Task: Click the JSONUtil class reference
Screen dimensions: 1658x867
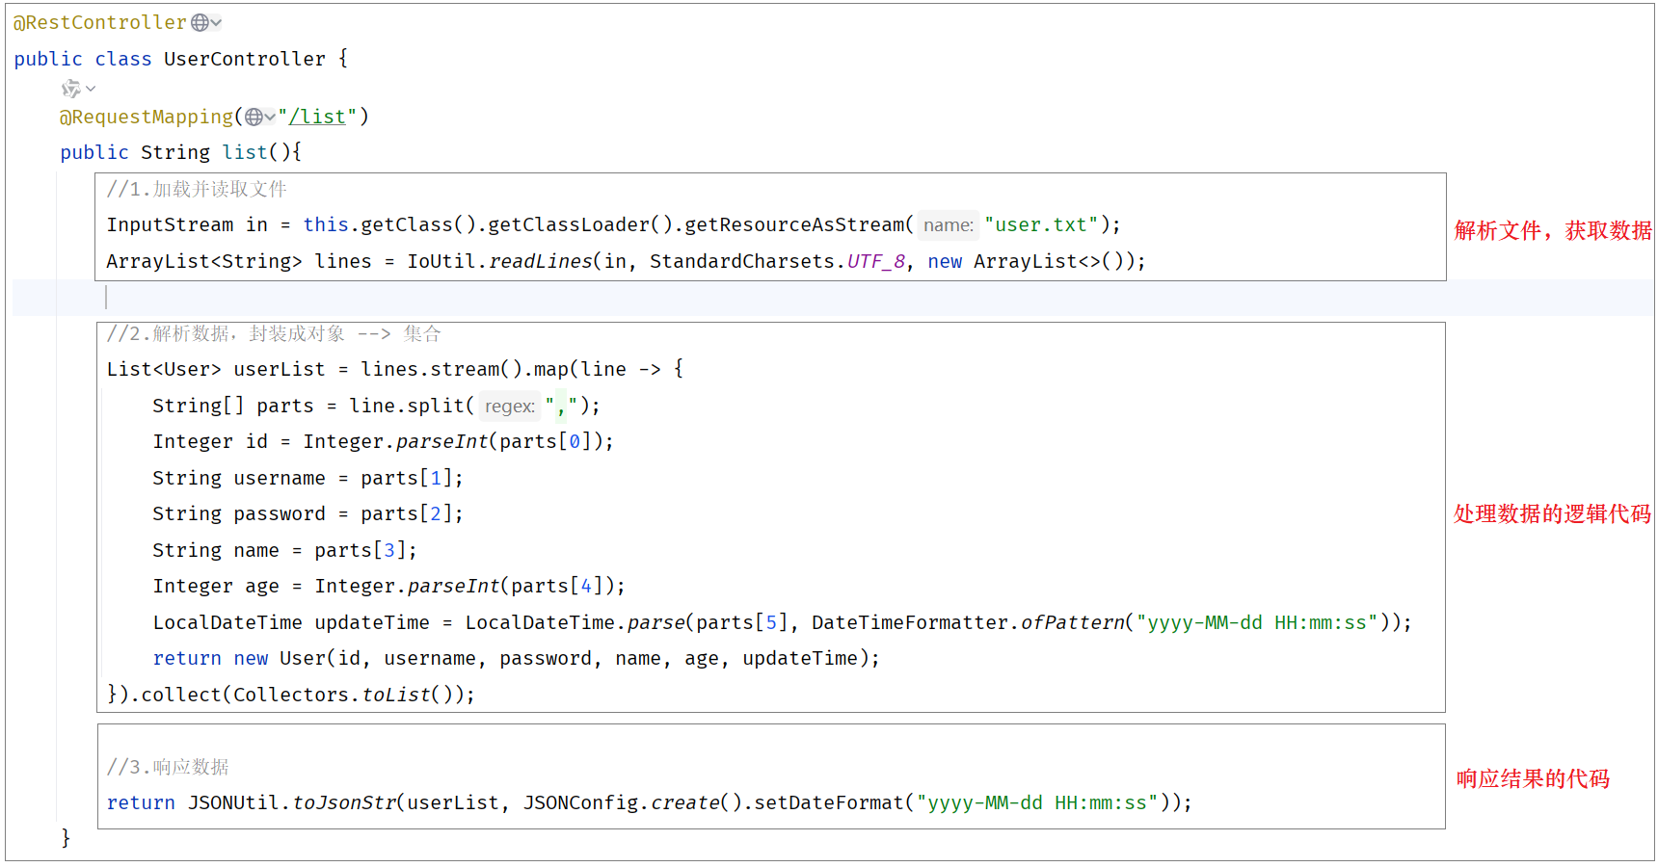Action: tap(234, 802)
